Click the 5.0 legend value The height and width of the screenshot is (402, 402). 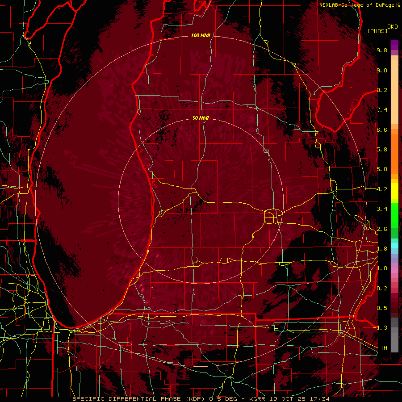point(382,169)
